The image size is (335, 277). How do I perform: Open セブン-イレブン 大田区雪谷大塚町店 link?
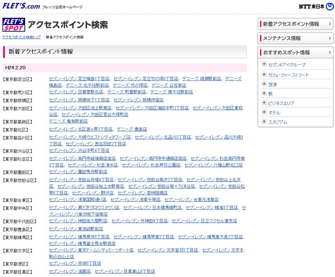(x=95, y=115)
